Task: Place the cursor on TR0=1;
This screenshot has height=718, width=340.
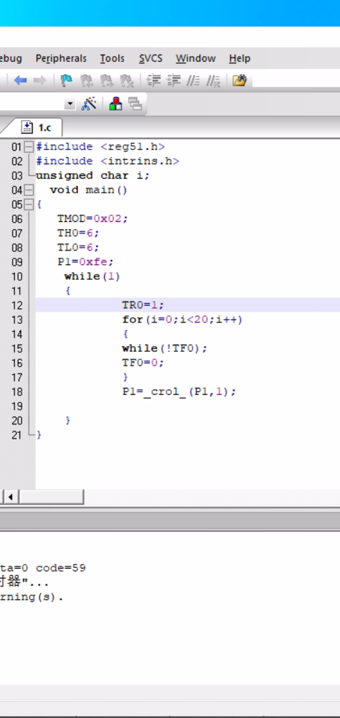Action: tap(143, 305)
